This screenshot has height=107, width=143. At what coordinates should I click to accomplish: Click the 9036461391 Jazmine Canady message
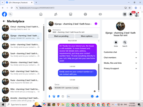pos(66,88)
